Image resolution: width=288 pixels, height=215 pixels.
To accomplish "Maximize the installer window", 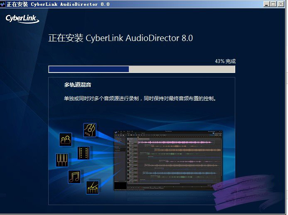I will [x=273, y=4].
